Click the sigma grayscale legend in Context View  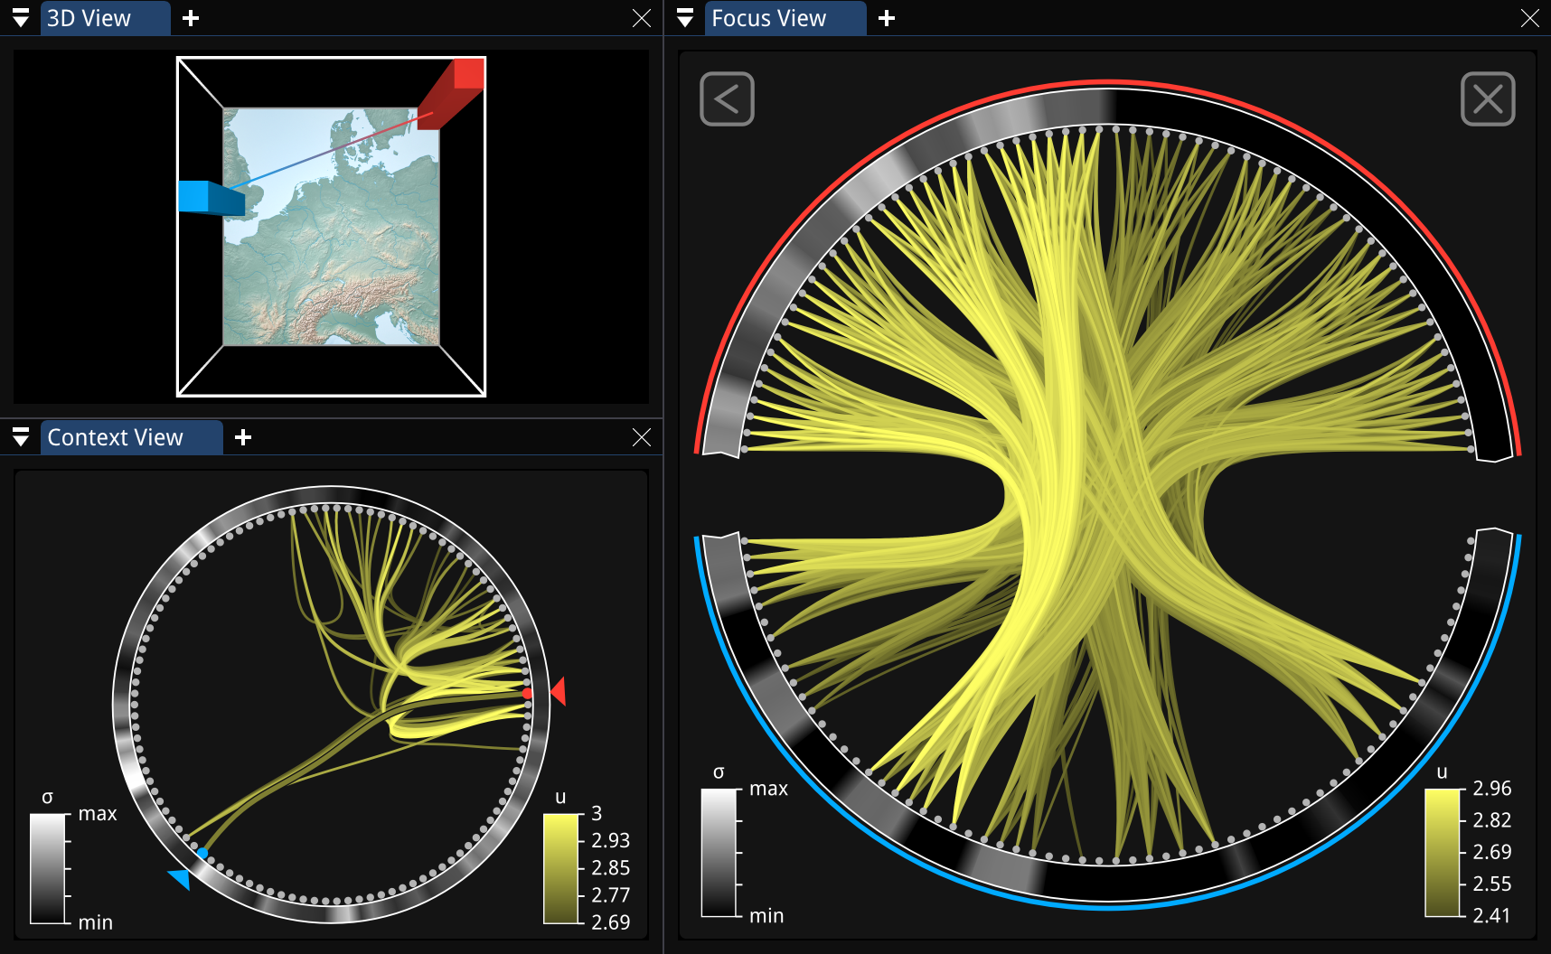[48, 868]
